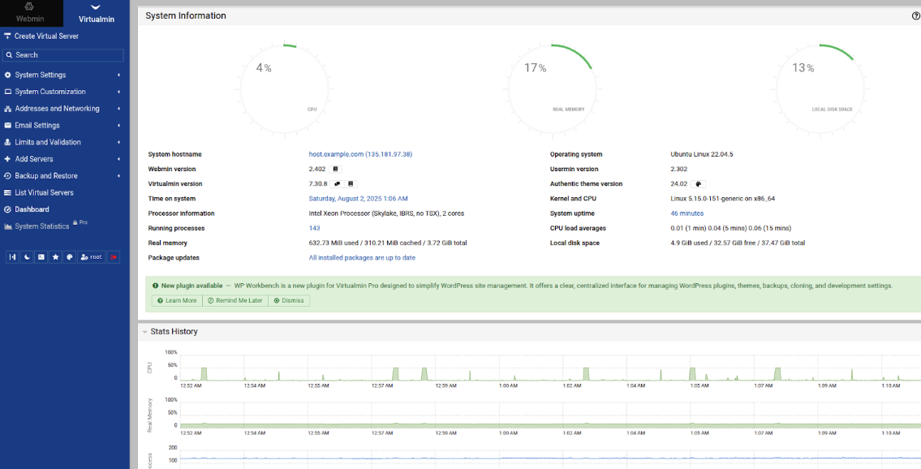Click the second icon beside Virtualmin version 7.30.8
Viewport: 921px width, 469px height.
coord(351,183)
